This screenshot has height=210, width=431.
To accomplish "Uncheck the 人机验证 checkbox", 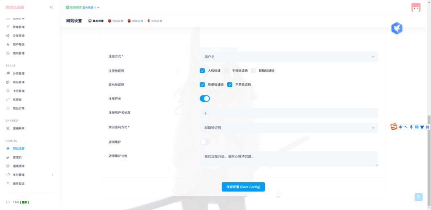I will 202,71.
